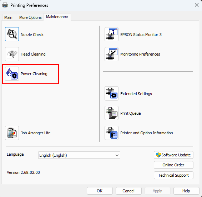
Task: Select the Maintenance tab
Action: click(57, 17)
